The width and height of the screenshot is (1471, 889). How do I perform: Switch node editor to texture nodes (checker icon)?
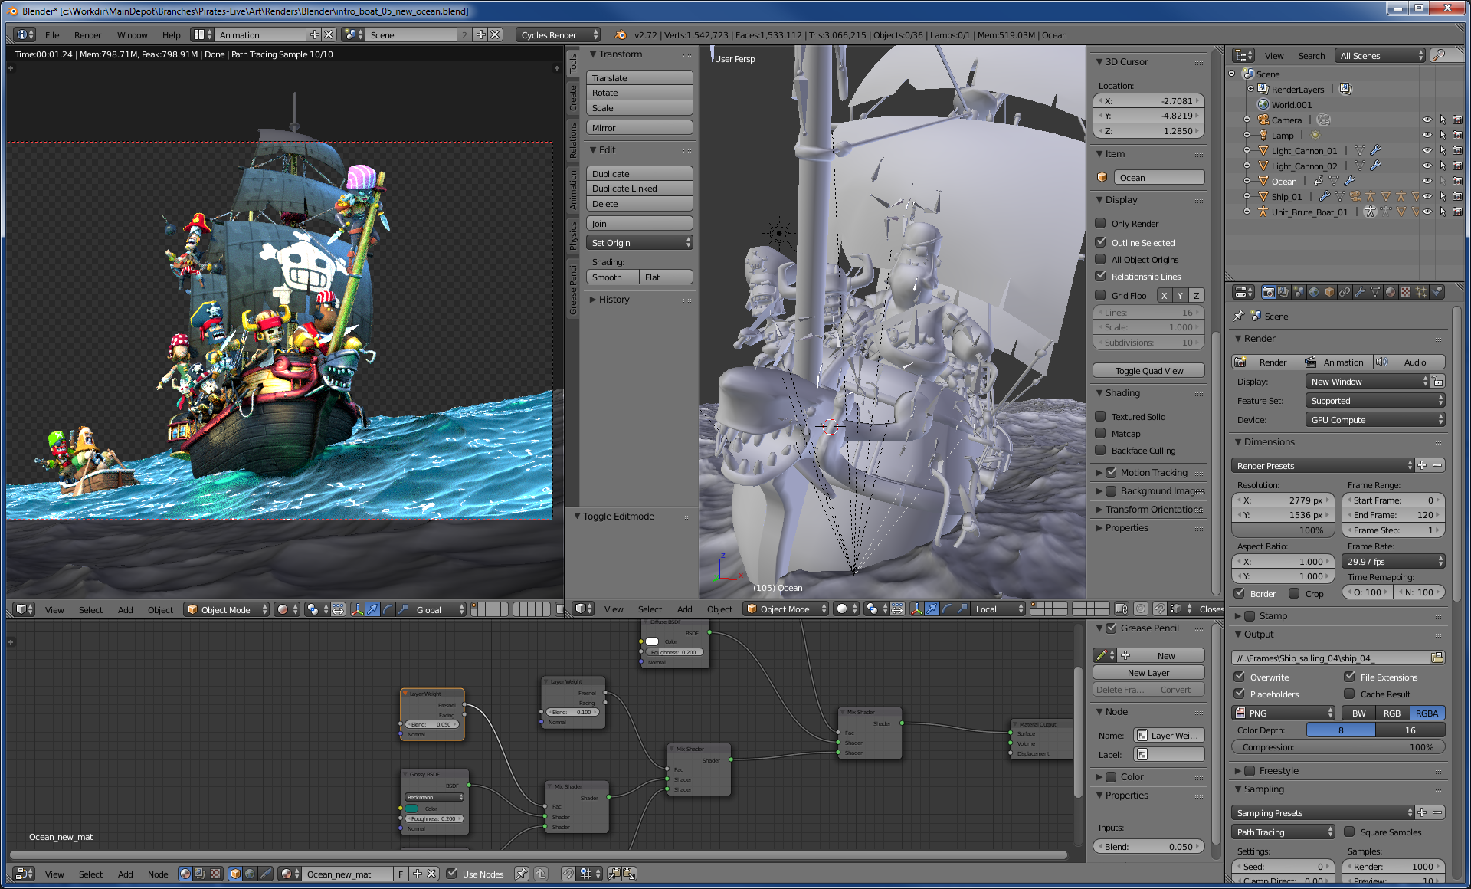click(x=215, y=874)
